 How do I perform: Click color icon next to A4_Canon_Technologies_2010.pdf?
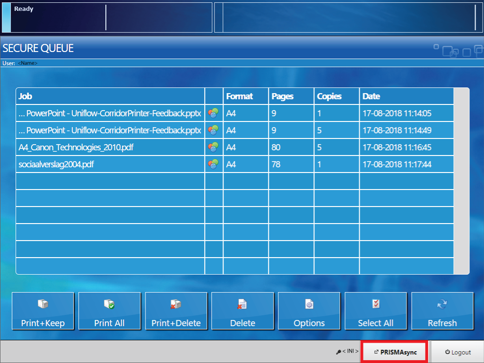pyautogui.click(x=214, y=147)
